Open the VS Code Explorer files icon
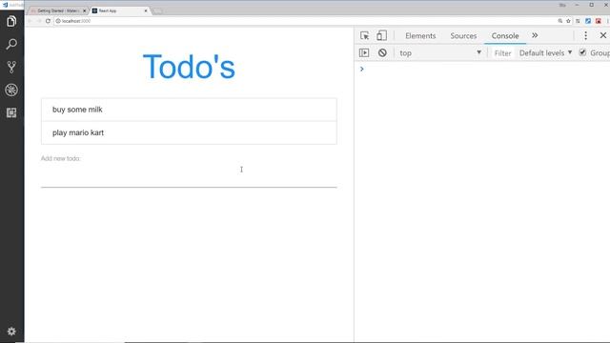Viewport: 610px width, 343px height. click(x=11, y=21)
